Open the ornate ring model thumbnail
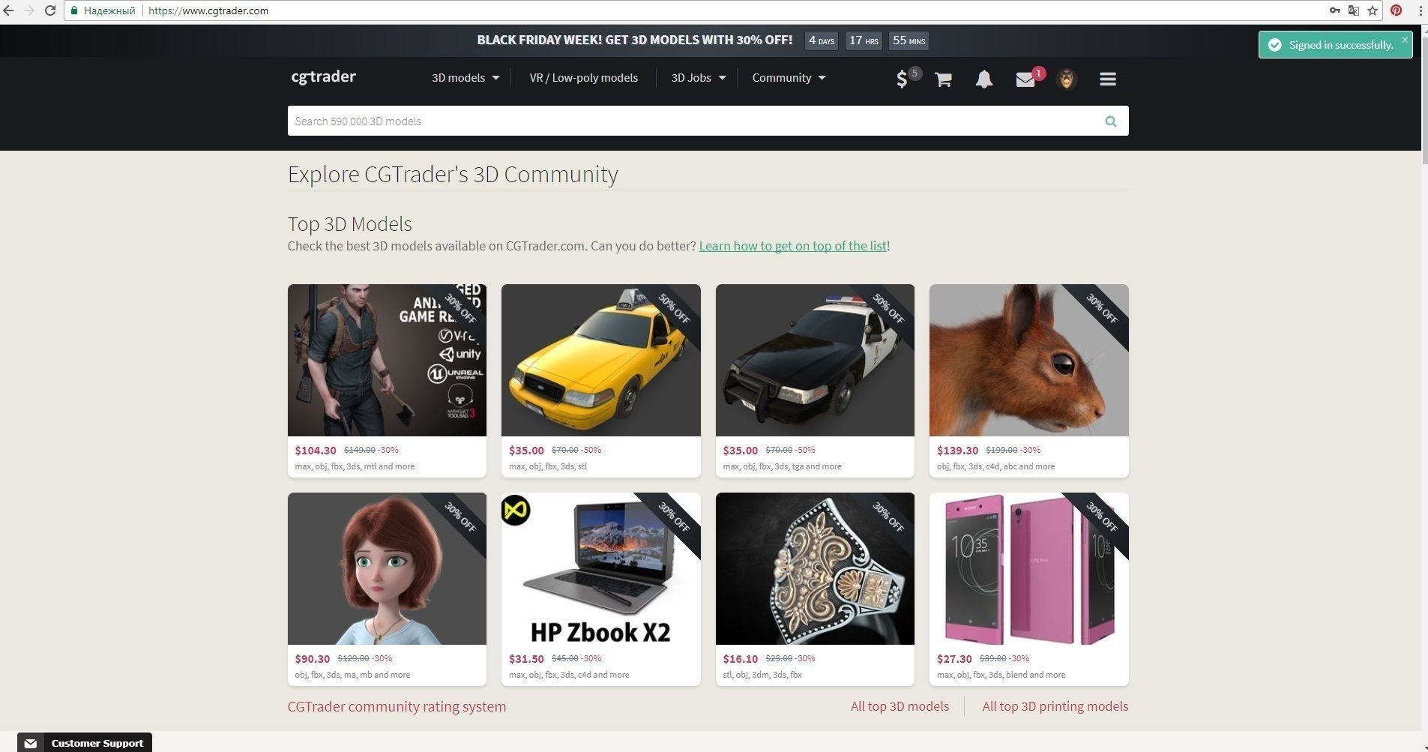The height and width of the screenshot is (752, 1428). (x=815, y=568)
